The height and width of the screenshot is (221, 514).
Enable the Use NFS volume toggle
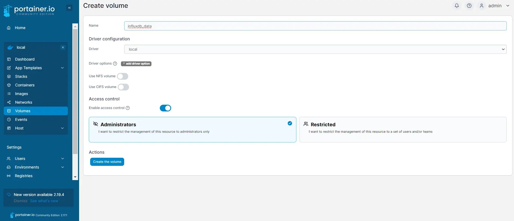point(123,76)
